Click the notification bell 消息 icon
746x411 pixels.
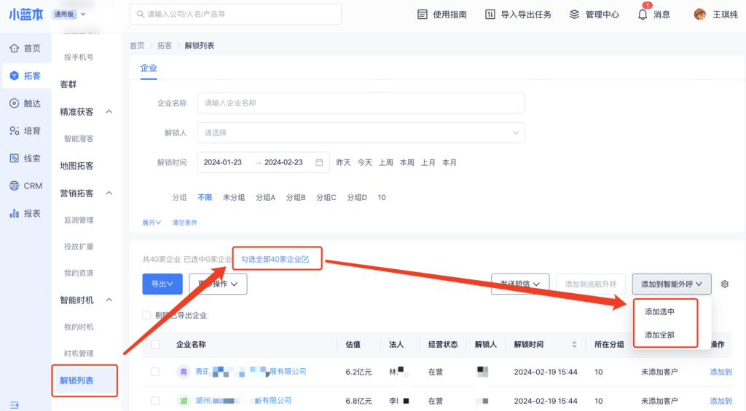click(x=643, y=15)
